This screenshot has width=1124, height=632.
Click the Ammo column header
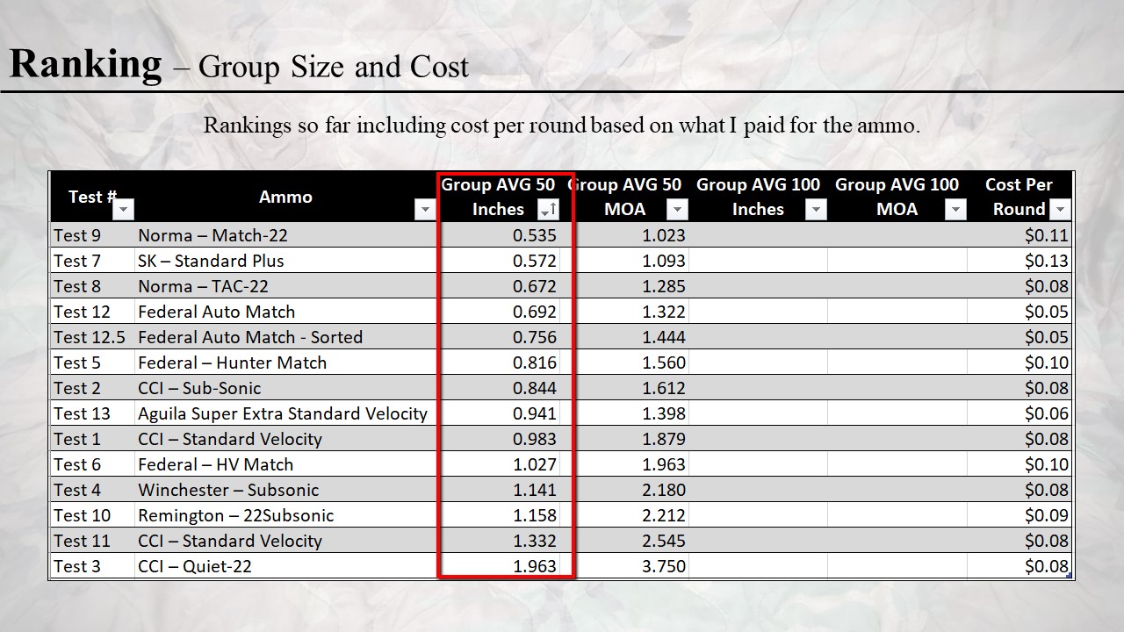coord(285,197)
